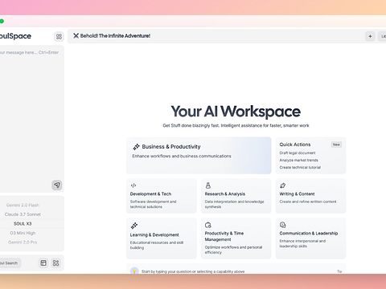Click Draft legal document quick action

pyautogui.click(x=298, y=153)
